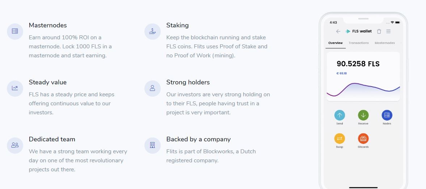
Task: Tap the blue Send arrow icon
Action: [x=339, y=115]
